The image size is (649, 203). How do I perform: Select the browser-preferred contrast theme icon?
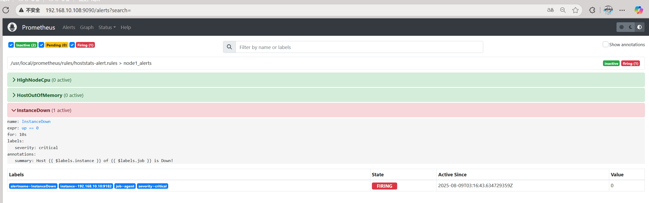pos(640,27)
